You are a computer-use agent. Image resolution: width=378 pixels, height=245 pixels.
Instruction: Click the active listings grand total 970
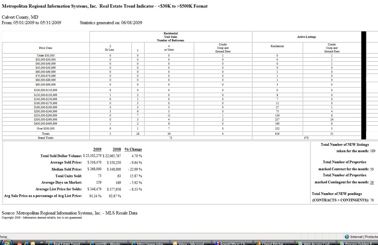click(306, 138)
